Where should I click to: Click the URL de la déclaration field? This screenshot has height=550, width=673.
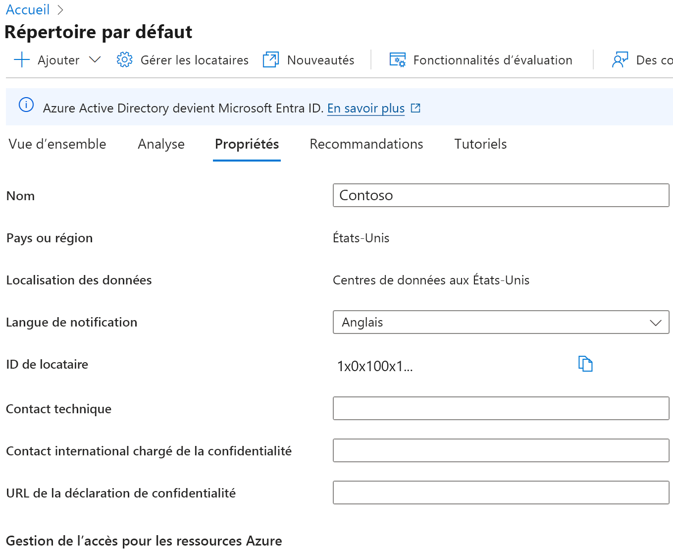[501, 493]
